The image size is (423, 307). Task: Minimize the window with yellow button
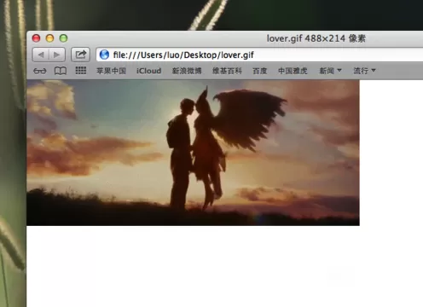click(x=49, y=38)
